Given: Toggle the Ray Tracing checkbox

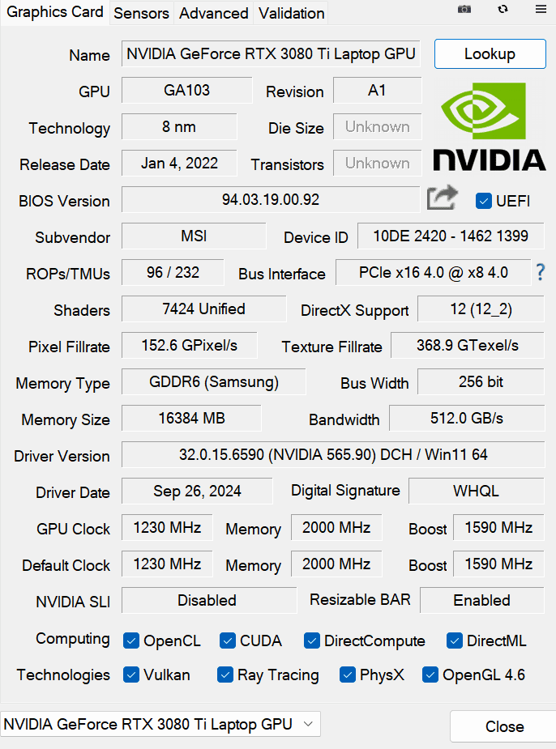Looking at the screenshot, I should click(x=225, y=675).
